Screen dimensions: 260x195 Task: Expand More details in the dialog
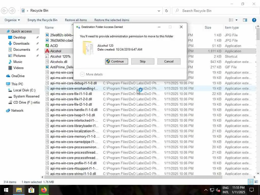pos(91,74)
